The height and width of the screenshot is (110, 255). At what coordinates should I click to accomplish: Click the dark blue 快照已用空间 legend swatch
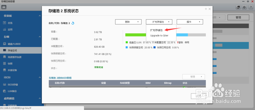pyautogui.click(x=155, y=48)
